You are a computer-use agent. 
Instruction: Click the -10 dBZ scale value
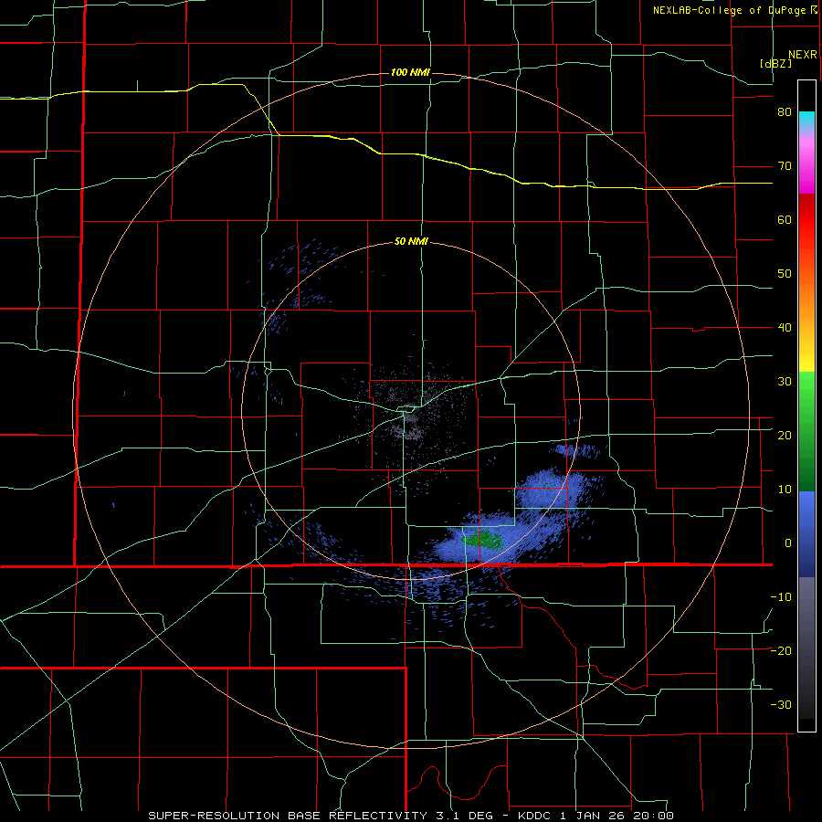click(x=781, y=597)
